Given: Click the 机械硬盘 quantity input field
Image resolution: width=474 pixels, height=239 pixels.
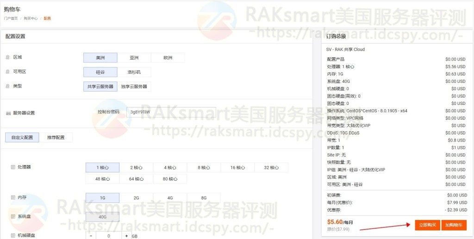Looking at the screenshot, I should coord(108,236).
